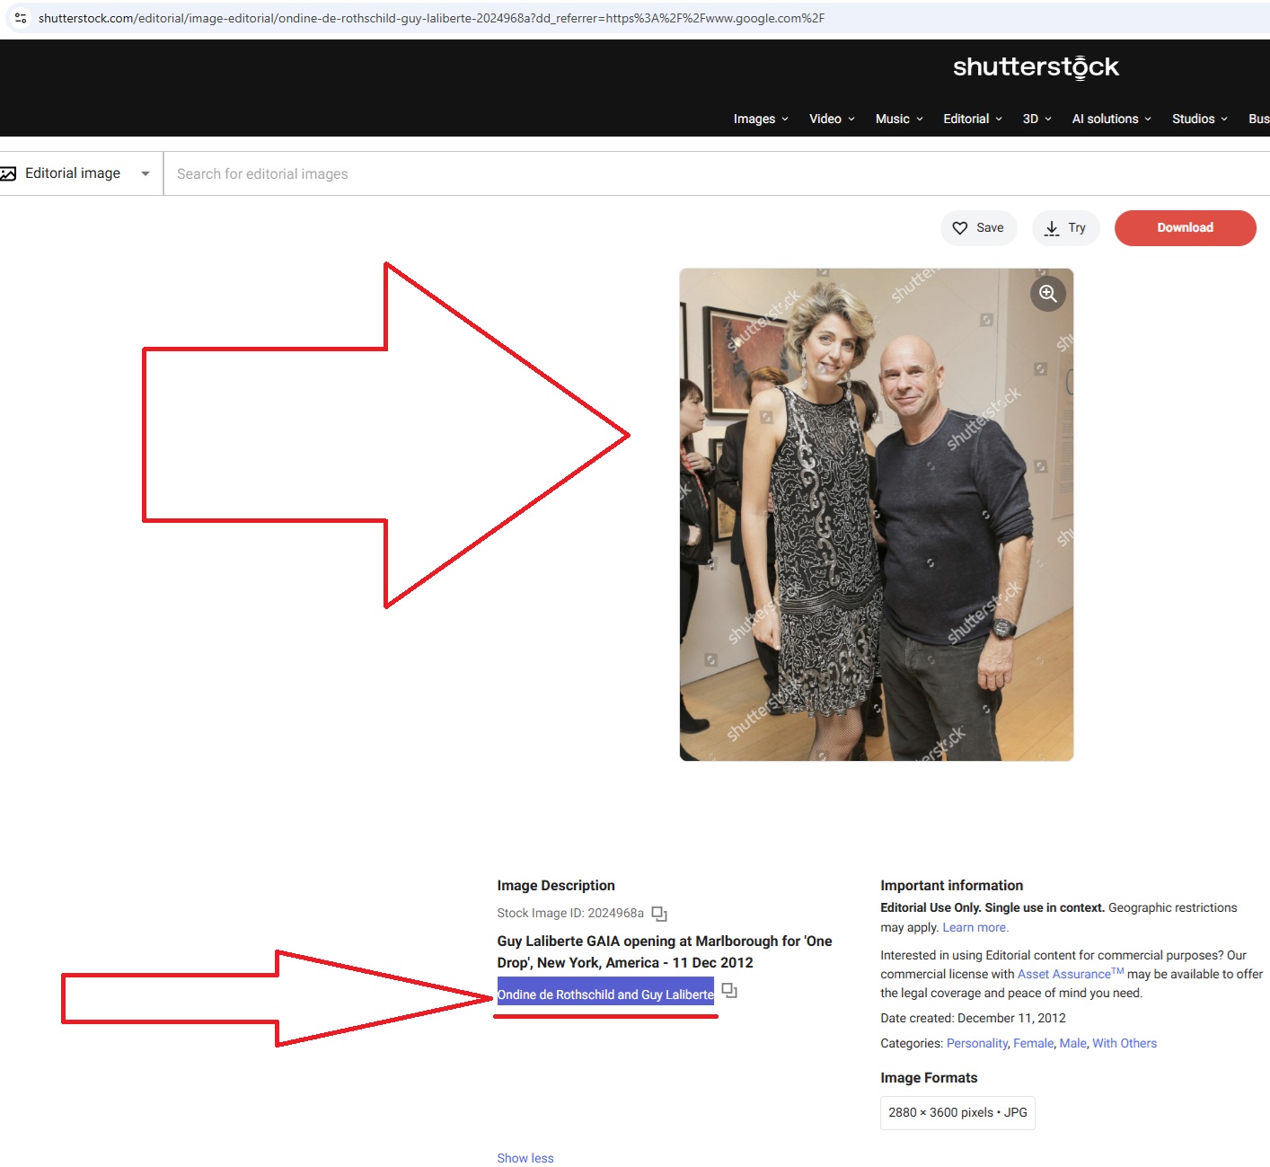Viewport: 1270px width, 1167px height.
Task: Open the Asset Assurance link
Action: (1071, 974)
